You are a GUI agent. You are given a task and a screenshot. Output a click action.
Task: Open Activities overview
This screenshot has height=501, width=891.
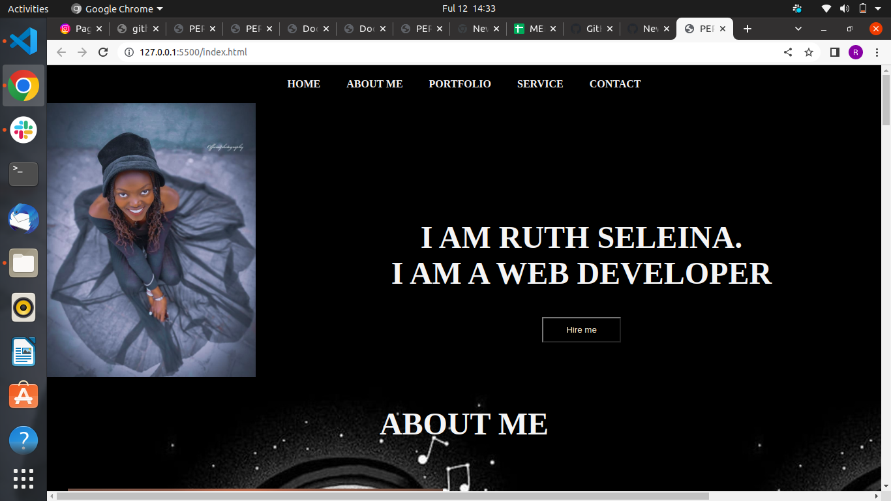[x=28, y=8]
